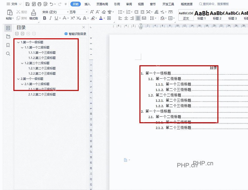This screenshot has width=248, height=190.
Task: Toggle numbered list formatting
Action: (128, 12)
